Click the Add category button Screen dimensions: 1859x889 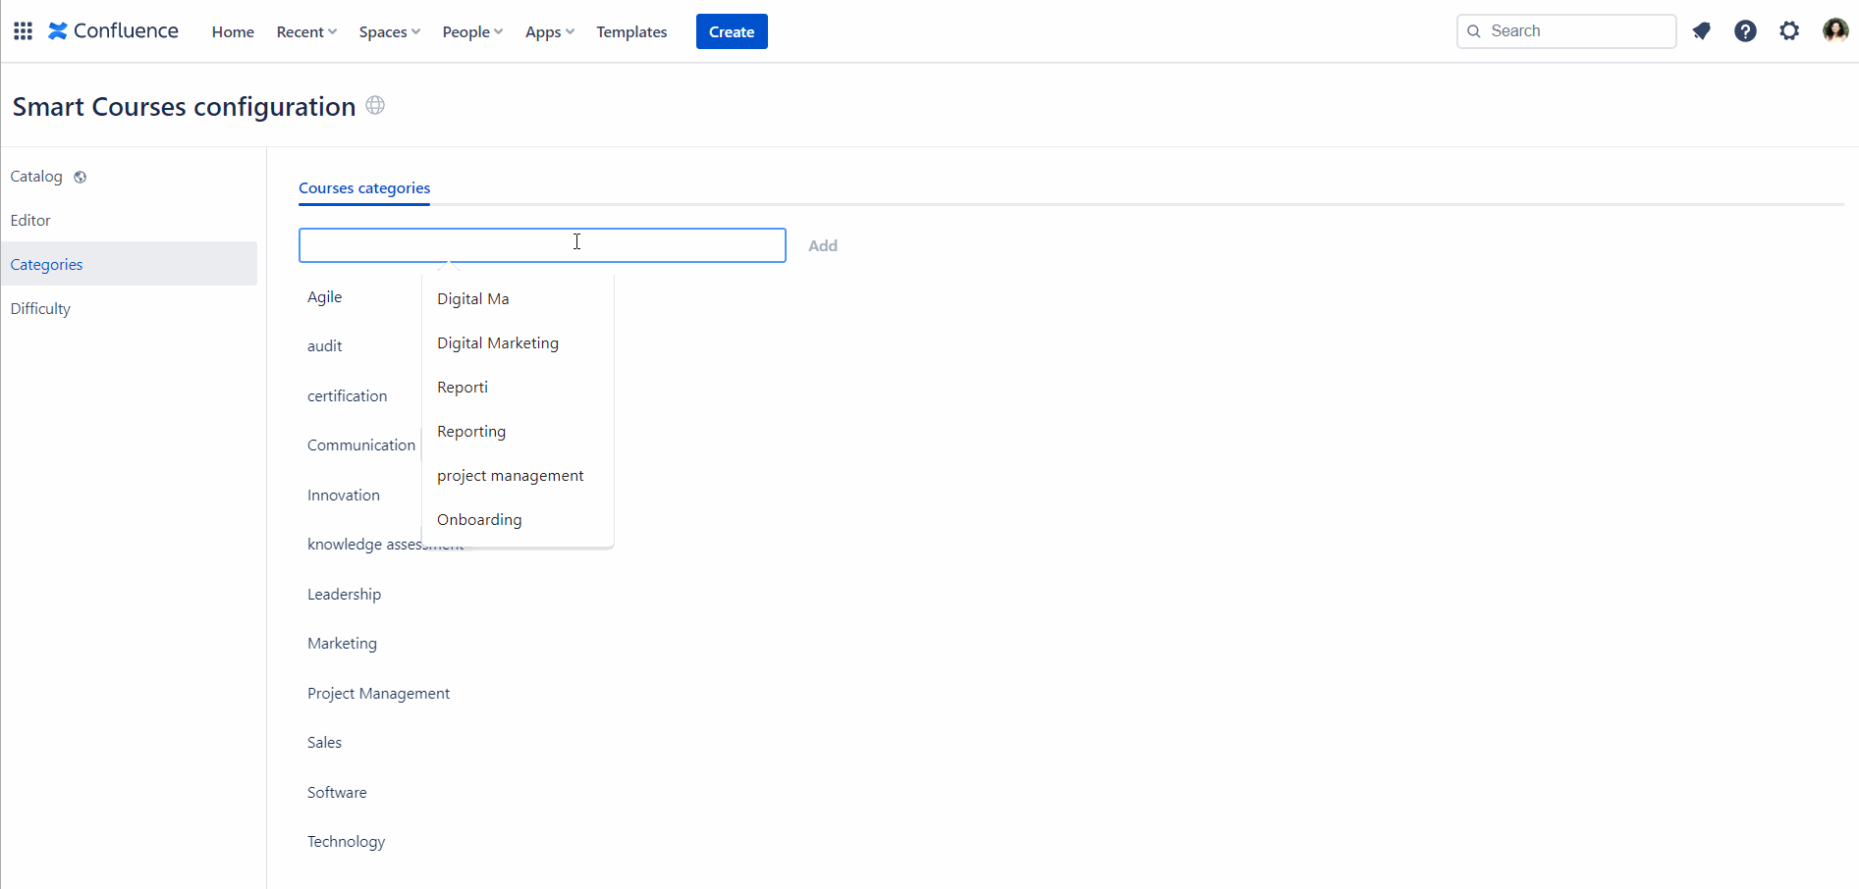pos(822,246)
